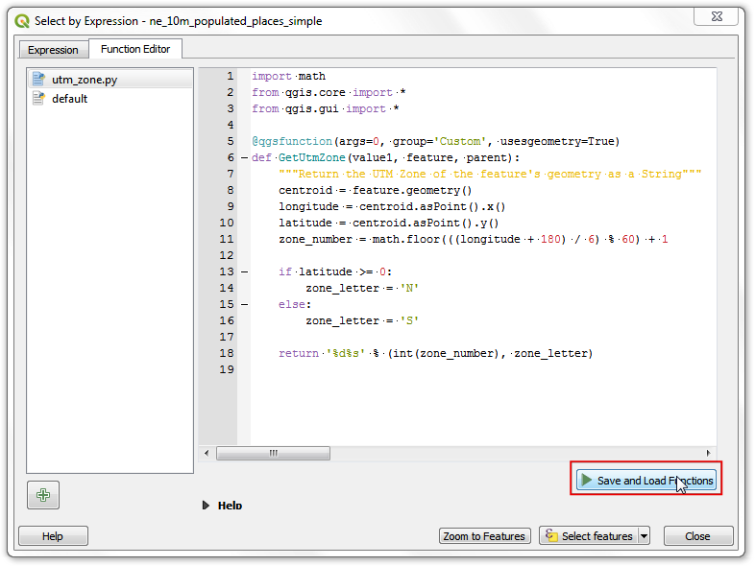Viewport: 755px width, 566px height.
Task: Maximize the Select by Expression window
Action: (x=681, y=14)
